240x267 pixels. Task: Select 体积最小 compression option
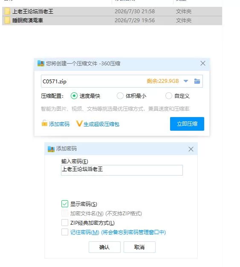click(120, 96)
